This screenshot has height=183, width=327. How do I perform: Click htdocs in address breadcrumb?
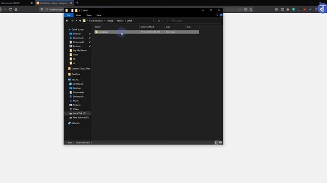point(120,21)
